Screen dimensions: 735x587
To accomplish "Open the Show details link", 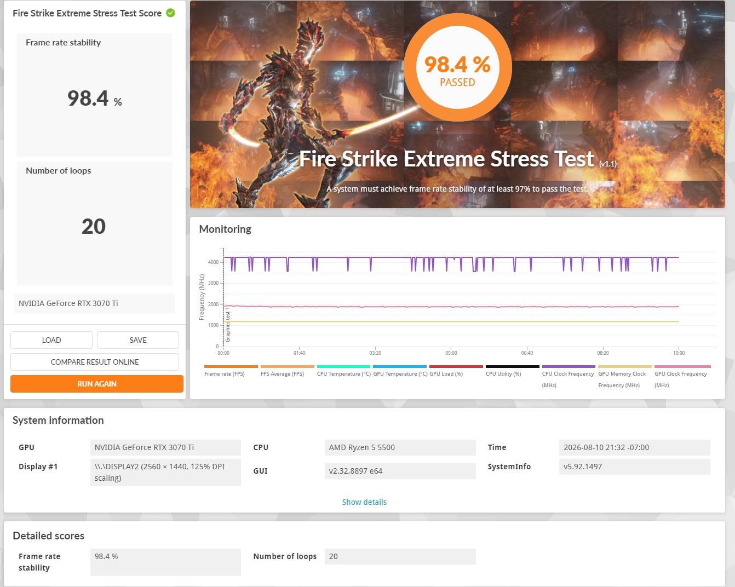I will 364,502.
